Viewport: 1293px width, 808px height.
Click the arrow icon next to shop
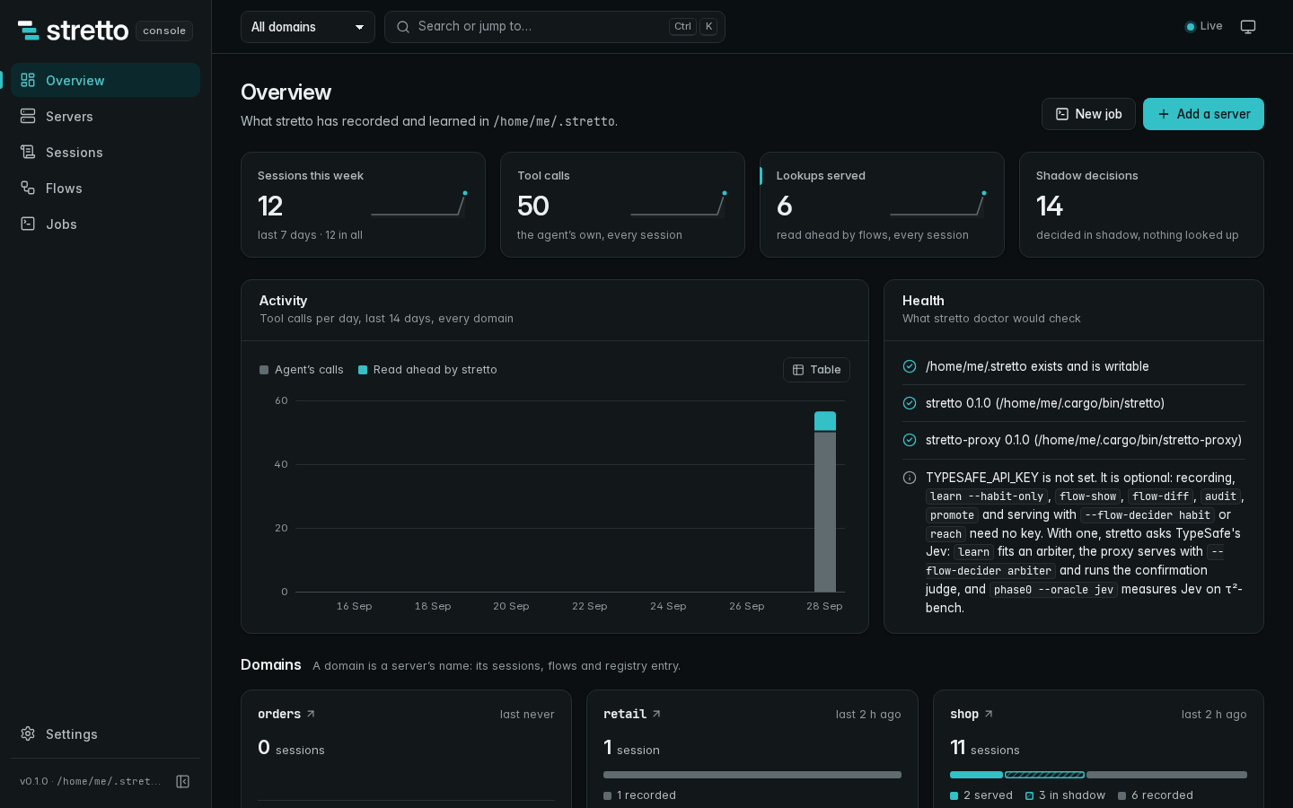pyautogui.click(x=989, y=715)
